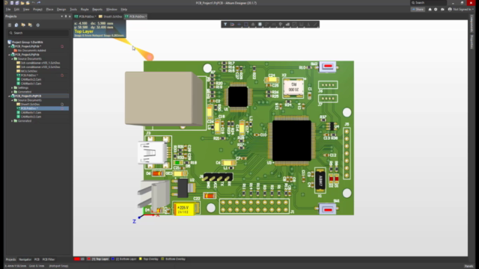Open the Not Signed In account dropdown
This screenshot has height=269, width=479.
[461, 10]
